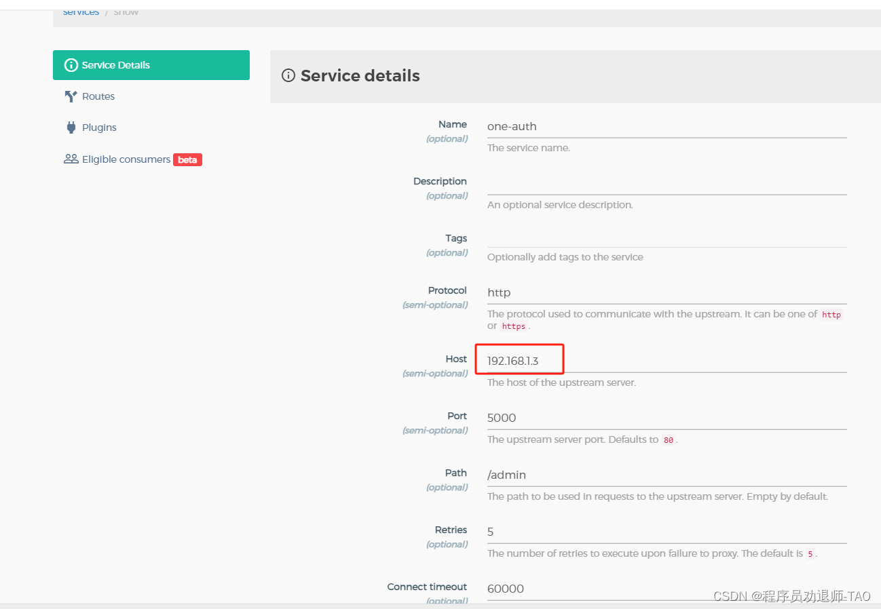Viewport: 881px width, 609px height.
Task: Click the 'Protocol' field label
Action: pyautogui.click(x=447, y=290)
